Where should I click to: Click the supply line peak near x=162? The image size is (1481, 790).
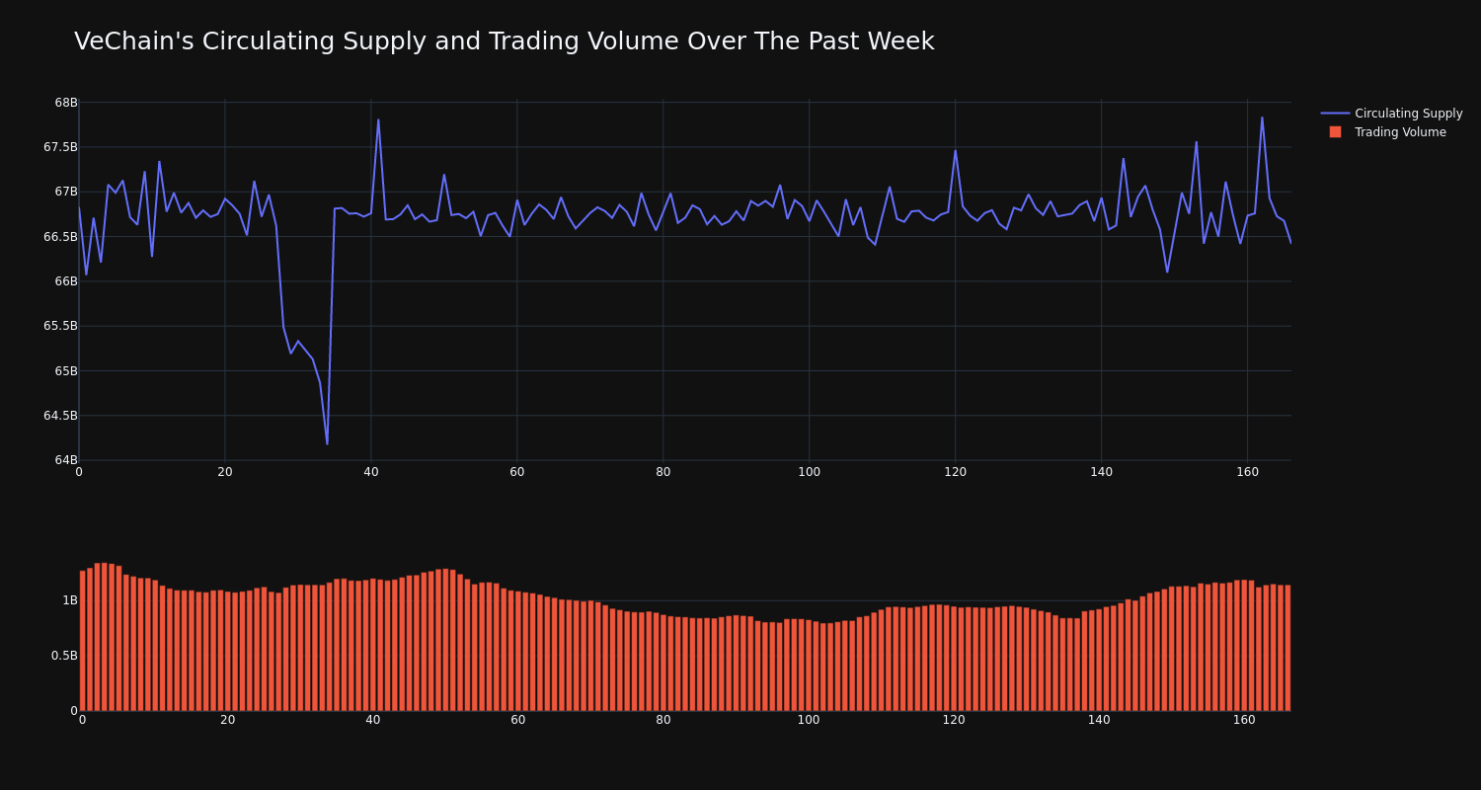(1262, 118)
